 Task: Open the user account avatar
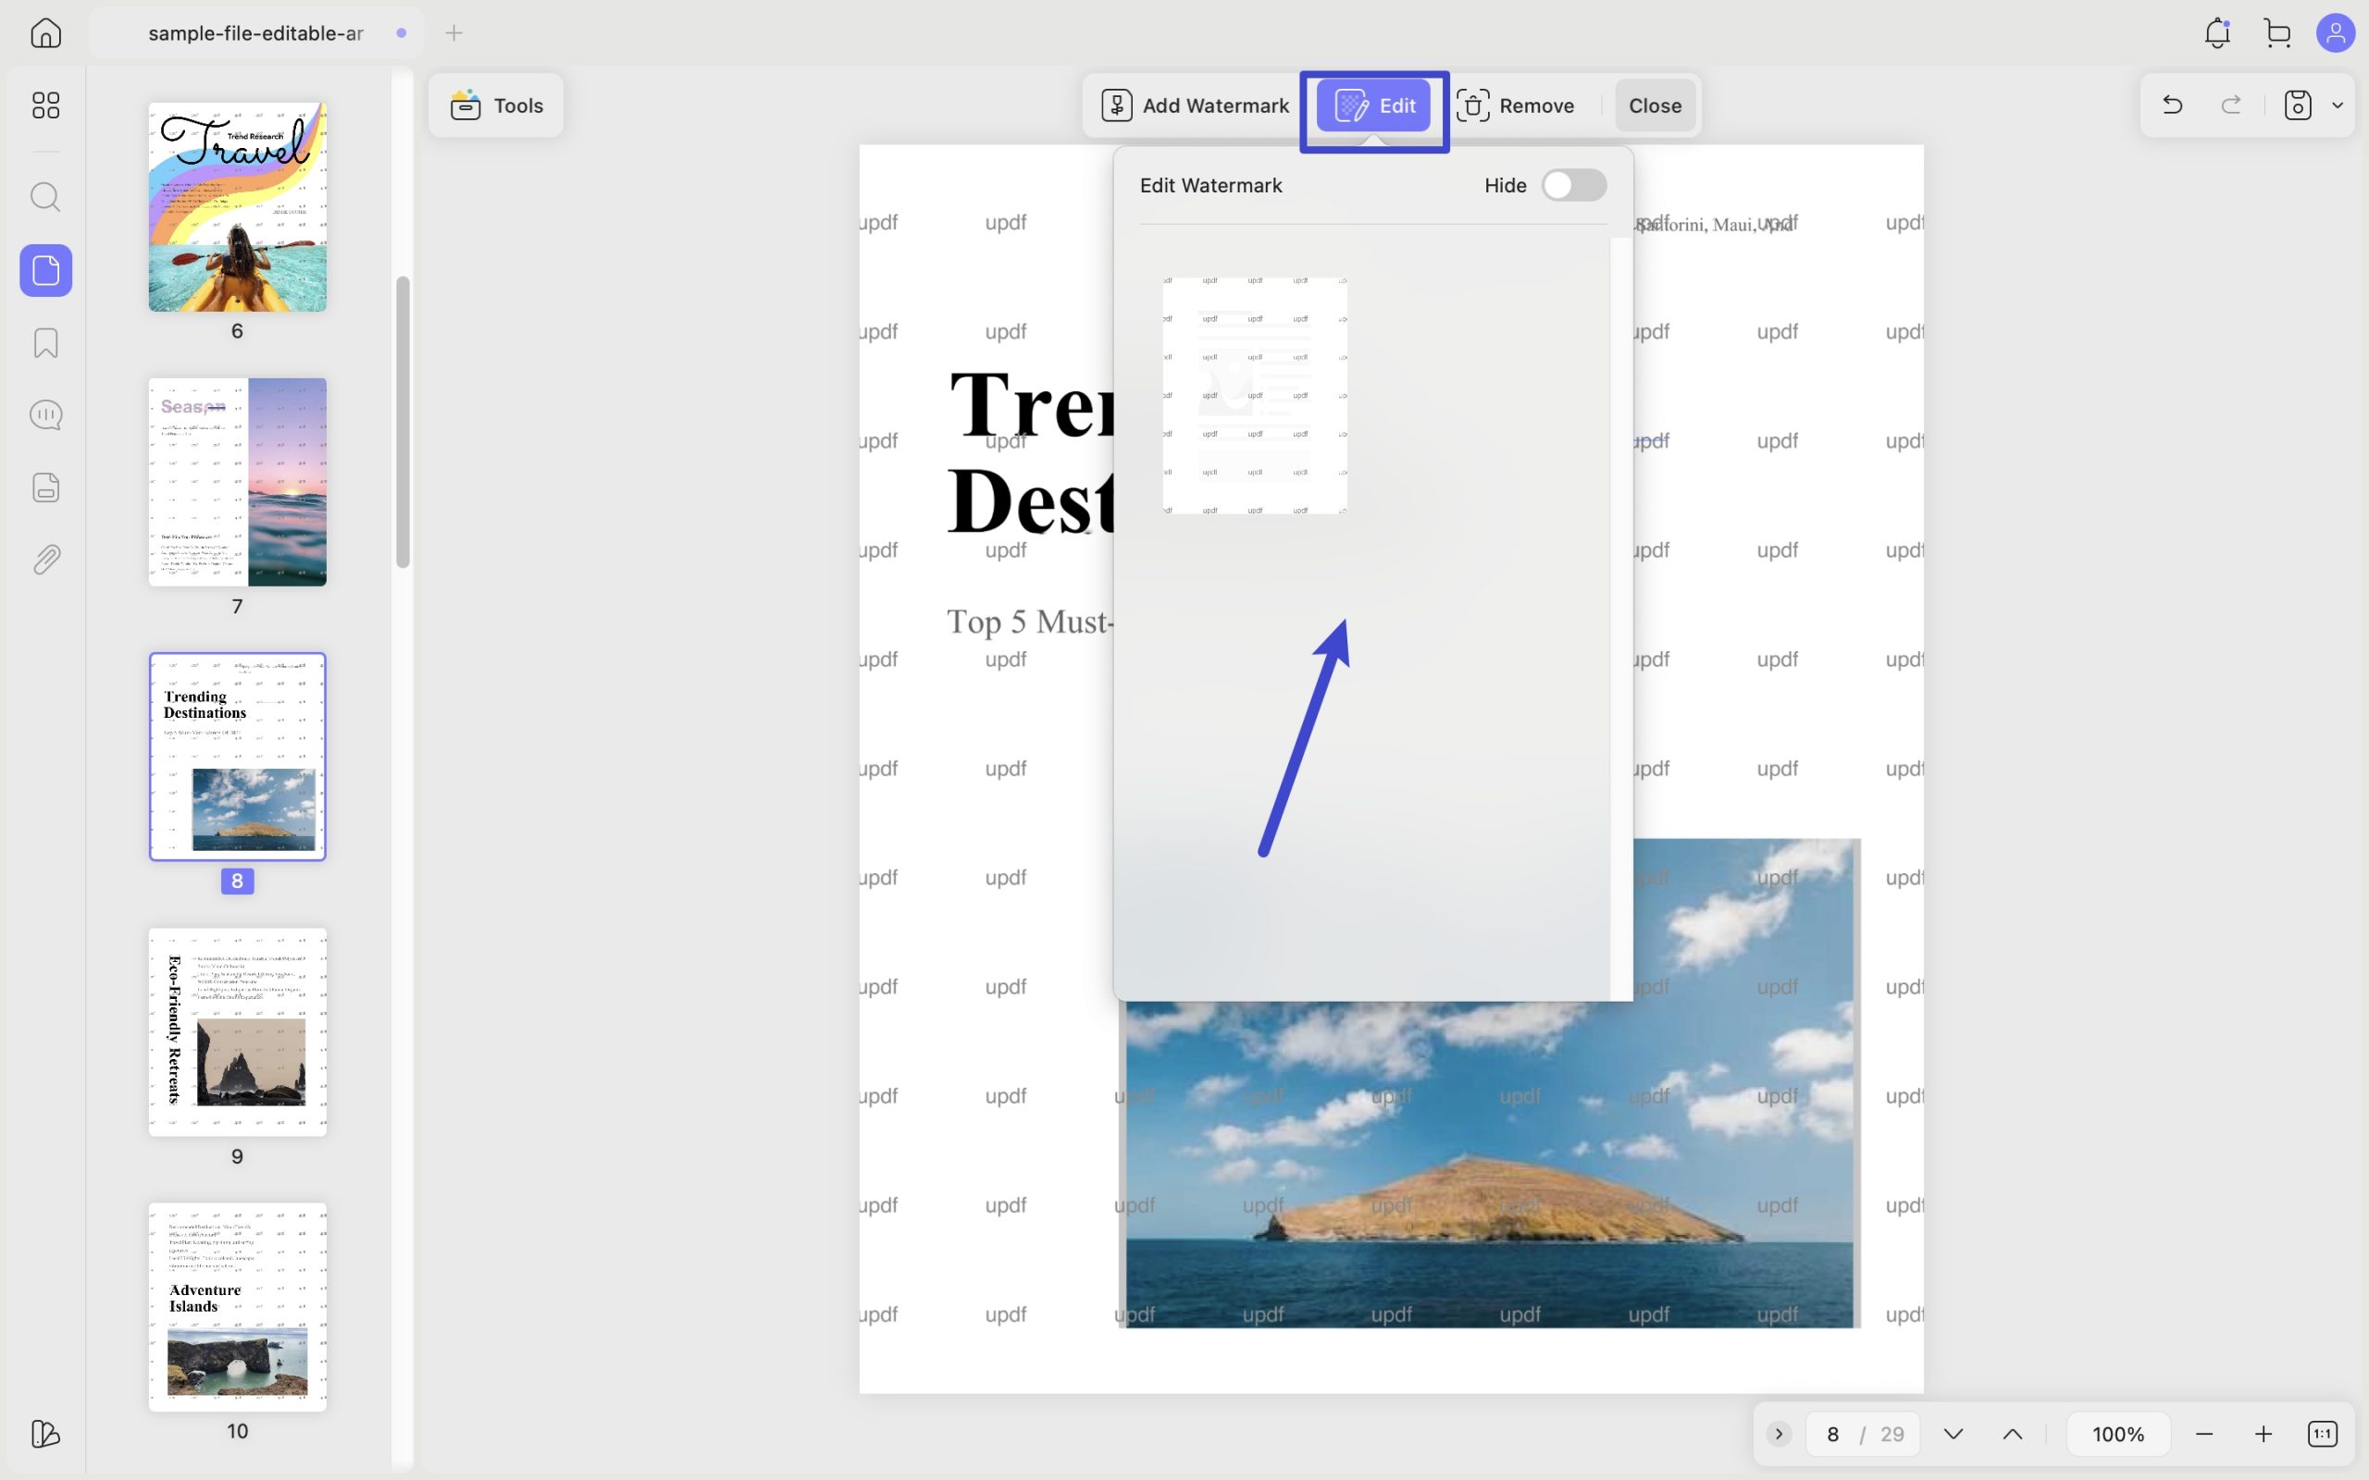coord(2335,32)
